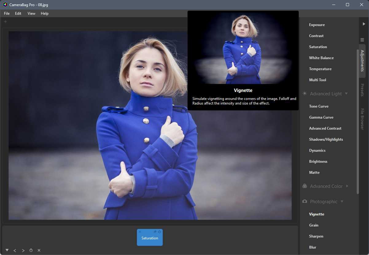
Task: Click the main photo of woman in blue coat
Action: coord(150,125)
